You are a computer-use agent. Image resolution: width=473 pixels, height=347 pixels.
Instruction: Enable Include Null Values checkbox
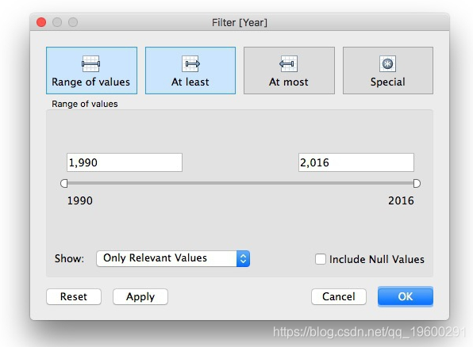point(321,259)
